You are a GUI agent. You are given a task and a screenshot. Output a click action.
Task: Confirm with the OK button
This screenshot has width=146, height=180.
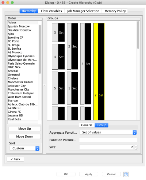click(x=66, y=174)
